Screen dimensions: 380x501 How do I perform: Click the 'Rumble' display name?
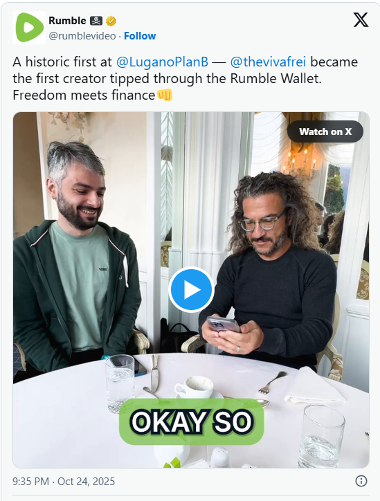67,21
